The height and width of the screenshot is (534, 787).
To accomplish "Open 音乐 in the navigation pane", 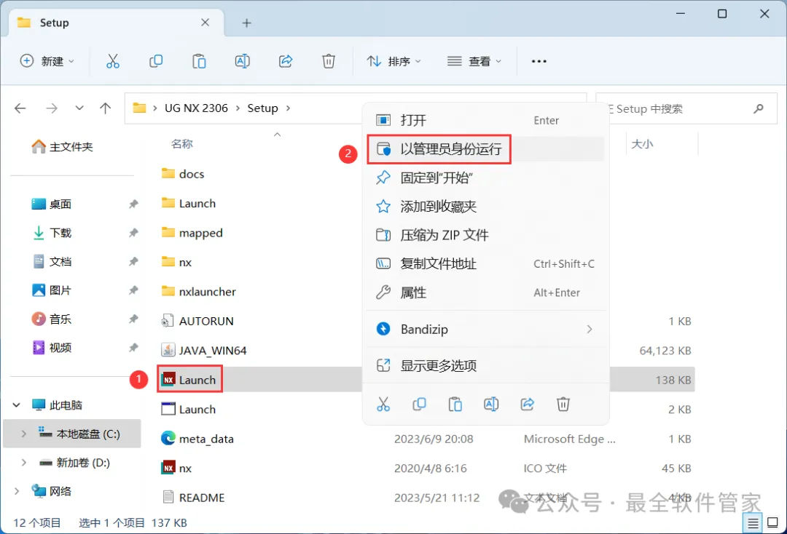I will 52,319.
